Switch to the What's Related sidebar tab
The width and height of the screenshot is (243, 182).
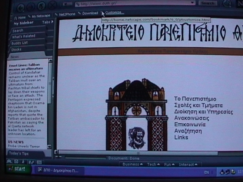(28, 36)
